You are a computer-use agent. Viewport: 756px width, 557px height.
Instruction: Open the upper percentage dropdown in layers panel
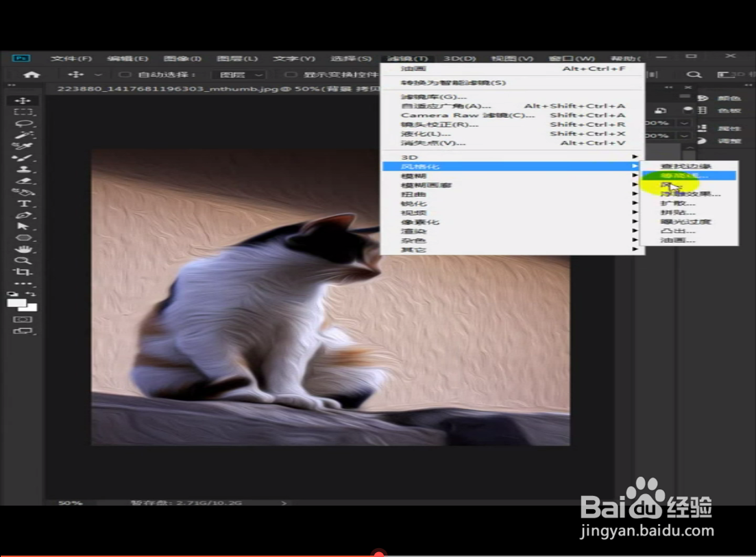[684, 123]
